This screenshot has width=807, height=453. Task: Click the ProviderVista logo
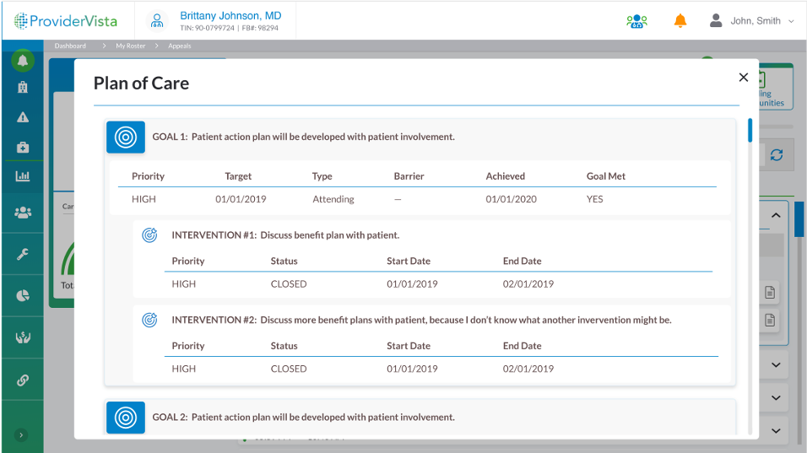pos(65,21)
